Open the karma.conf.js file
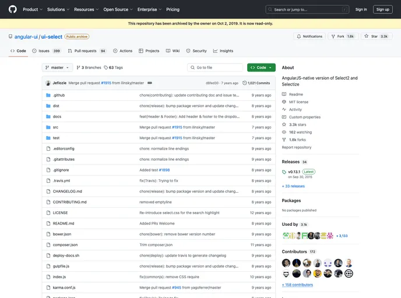 [64, 288]
